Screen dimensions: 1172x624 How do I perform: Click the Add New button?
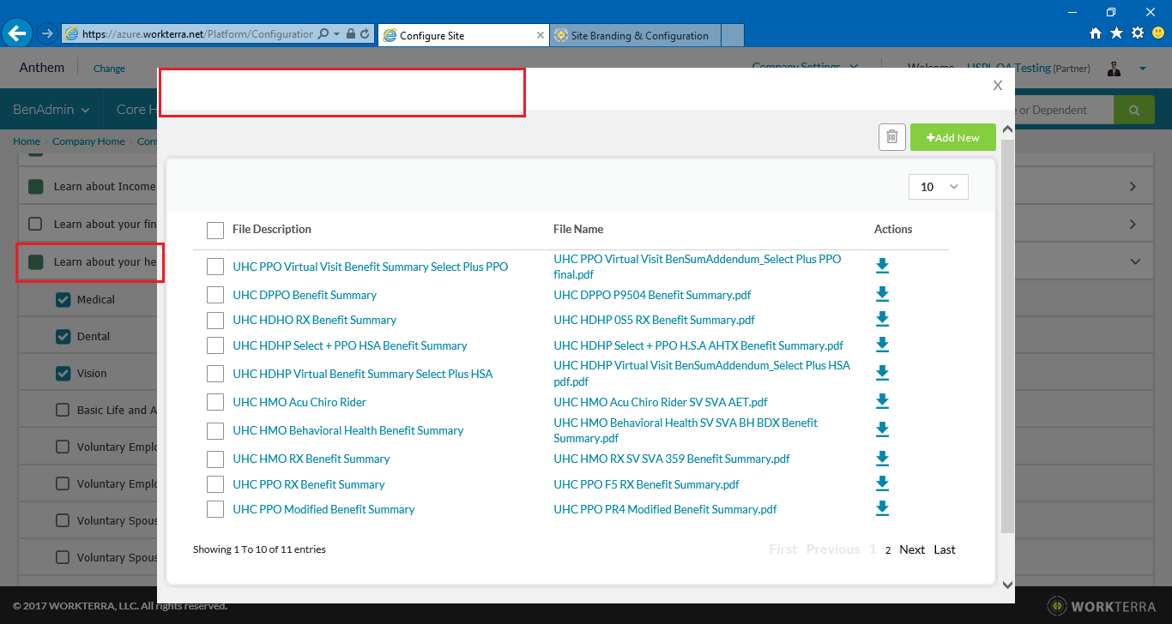point(953,137)
